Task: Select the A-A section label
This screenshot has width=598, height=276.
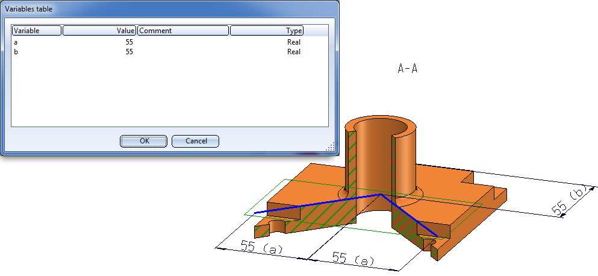Action: (407, 69)
